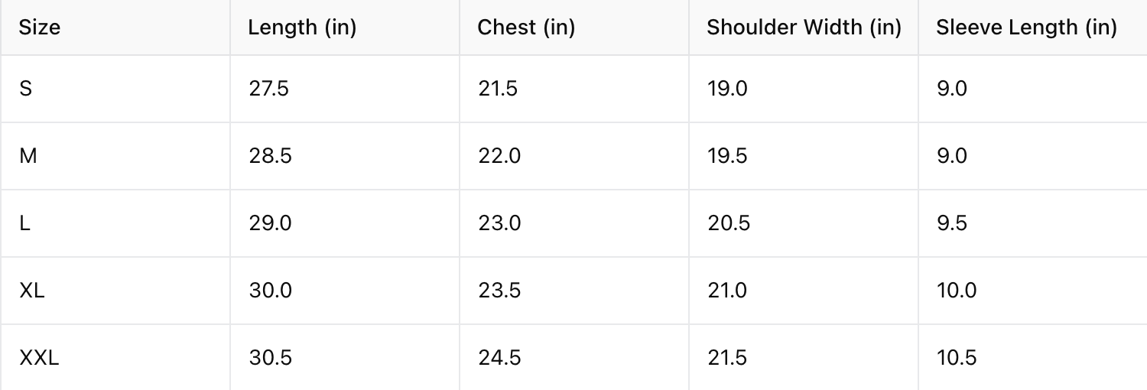Select the M size row label
The height and width of the screenshot is (390, 1147).
tap(28, 156)
